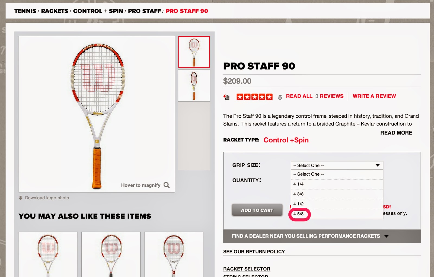434x277 pixels.
Task: Click the five-star rating graphic
Action: pos(254,97)
